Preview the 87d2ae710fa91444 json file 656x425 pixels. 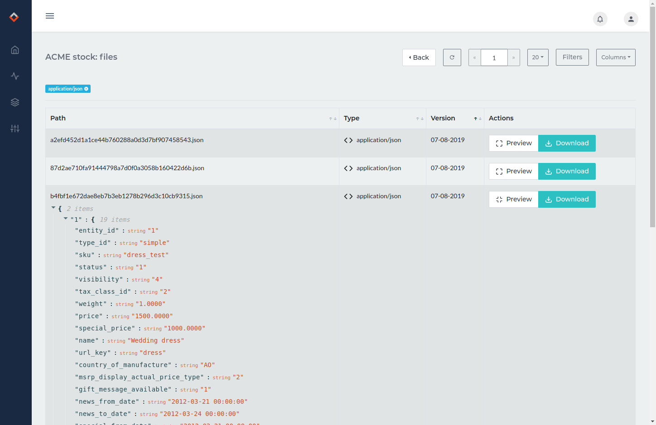point(514,171)
